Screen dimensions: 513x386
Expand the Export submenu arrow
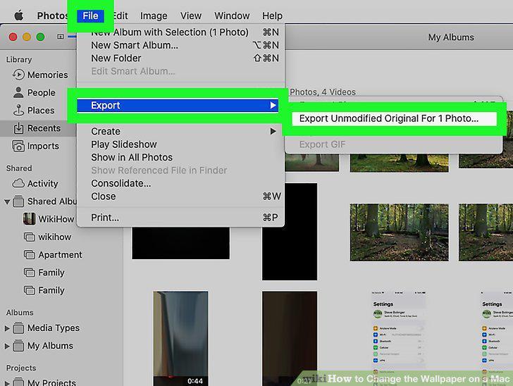tap(273, 106)
